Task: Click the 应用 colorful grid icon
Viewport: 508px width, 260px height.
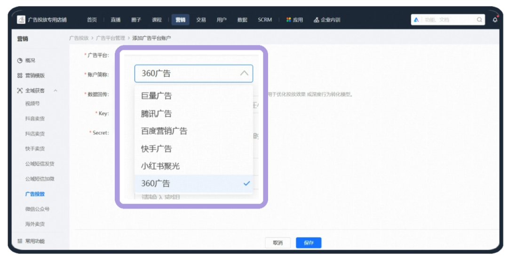Action: [288, 20]
